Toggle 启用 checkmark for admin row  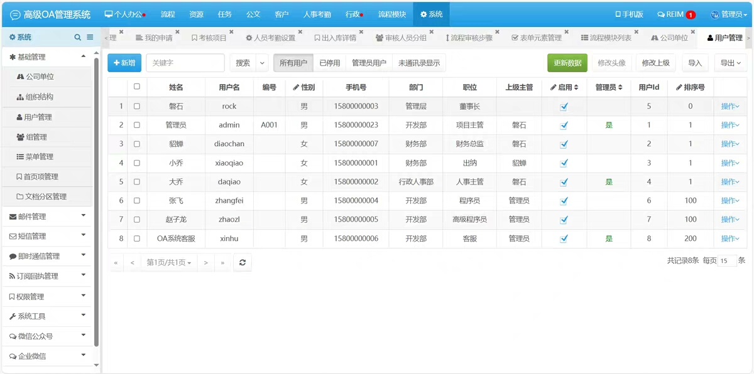tap(564, 126)
